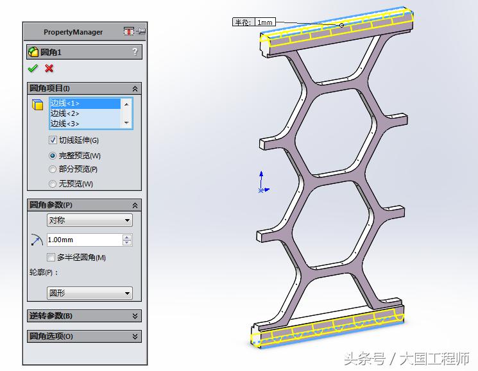
Task: Click the blue coordinate triad in the viewport
Action: coord(263,183)
